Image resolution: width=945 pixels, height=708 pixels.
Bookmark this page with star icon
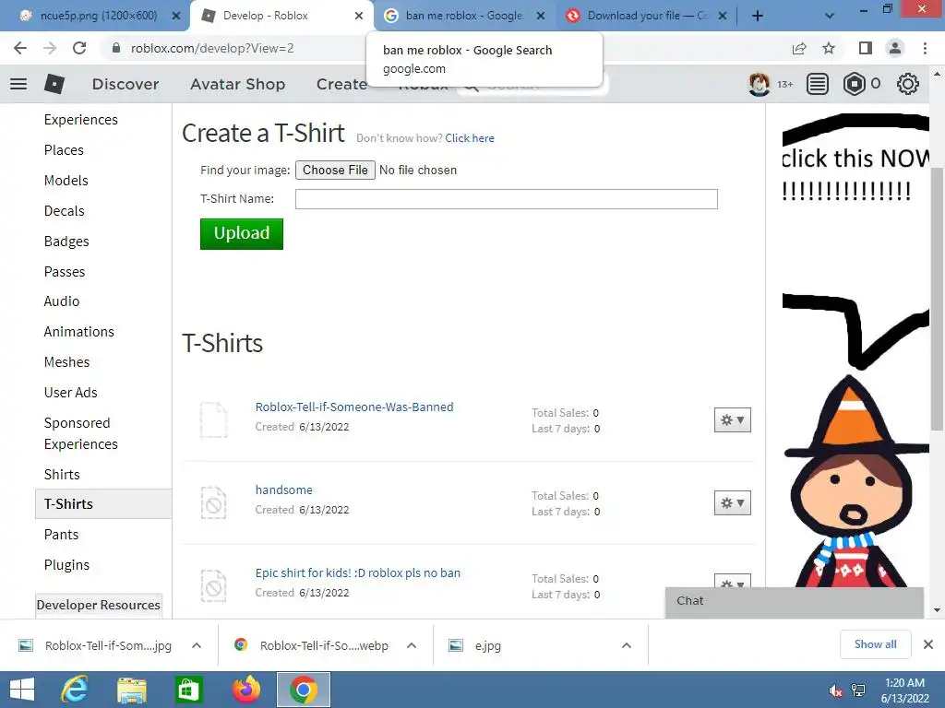click(829, 48)
